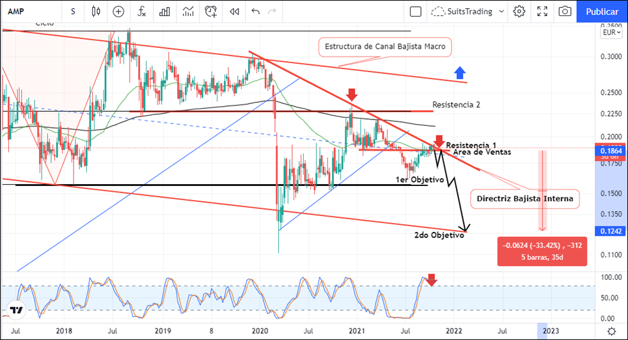628x340 pixels.
Task: Toggle the layout selection square
Action: pyautogui.click(x=416, y=12)
